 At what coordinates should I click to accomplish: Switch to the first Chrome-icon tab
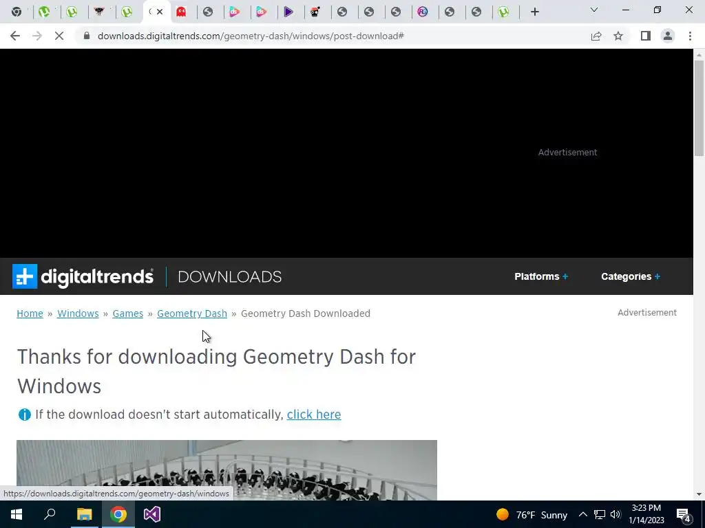[17, 12]
